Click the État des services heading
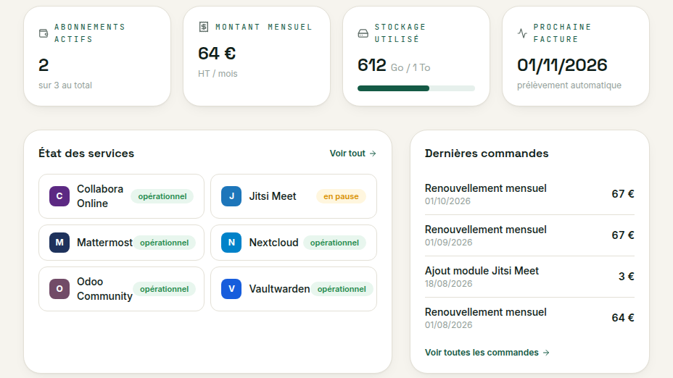This screenshot has width=673, height=378. tap(86, 154)
